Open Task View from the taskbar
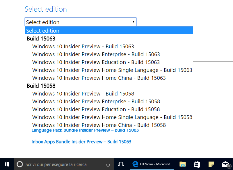 [121, 164]
